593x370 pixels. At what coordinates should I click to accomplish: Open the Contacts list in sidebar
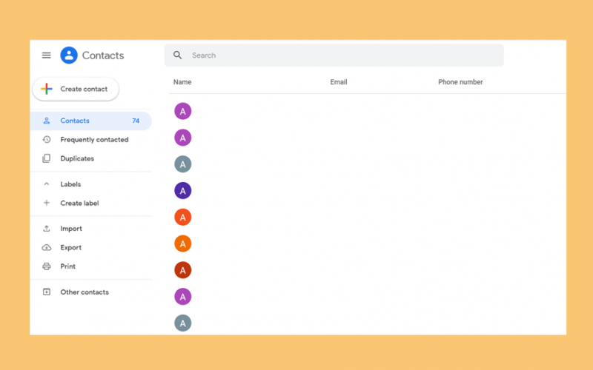[90, 121]
